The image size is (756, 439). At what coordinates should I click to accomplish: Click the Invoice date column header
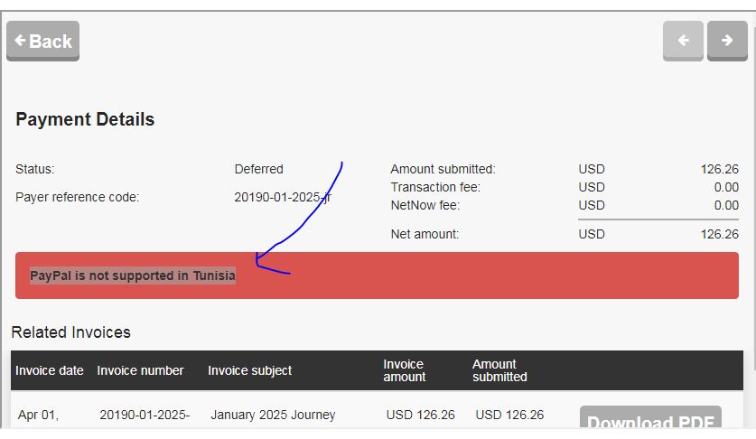[50, 370]
